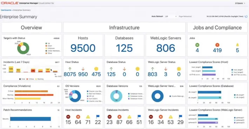Open the Databases total 125
The height and width of the screenshot is (129, 249).
point(124,48)
